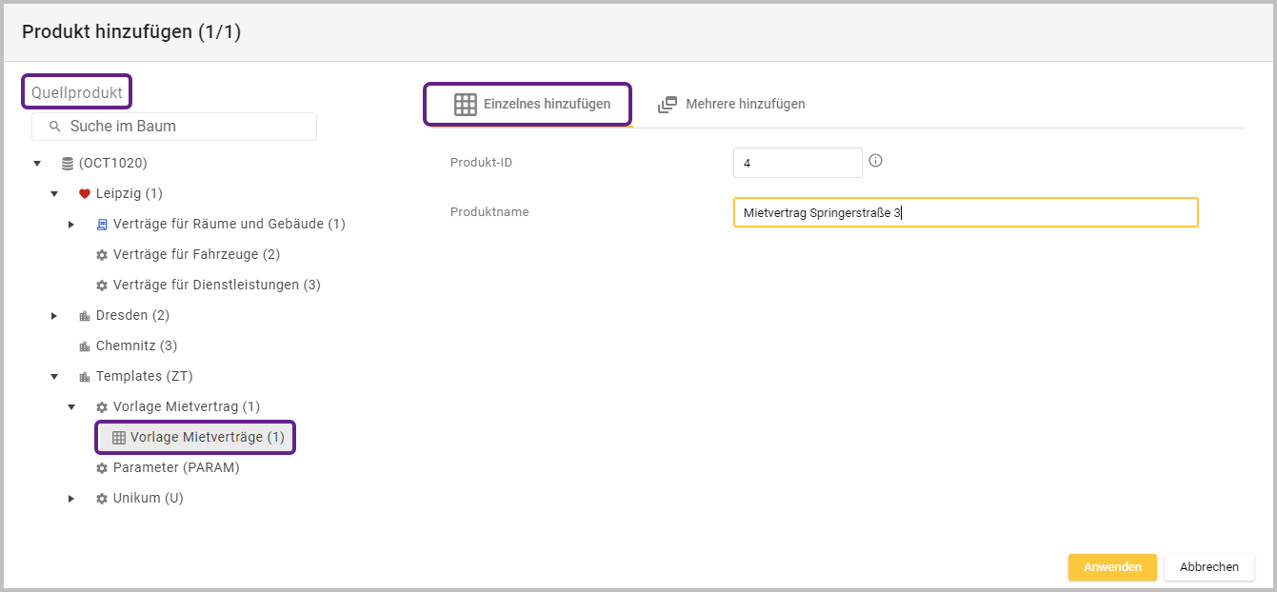This screenshot has height=592, width=1277.
Task: Click the gear icon next to Parameter (PARAM)
Action: (102, 468)
